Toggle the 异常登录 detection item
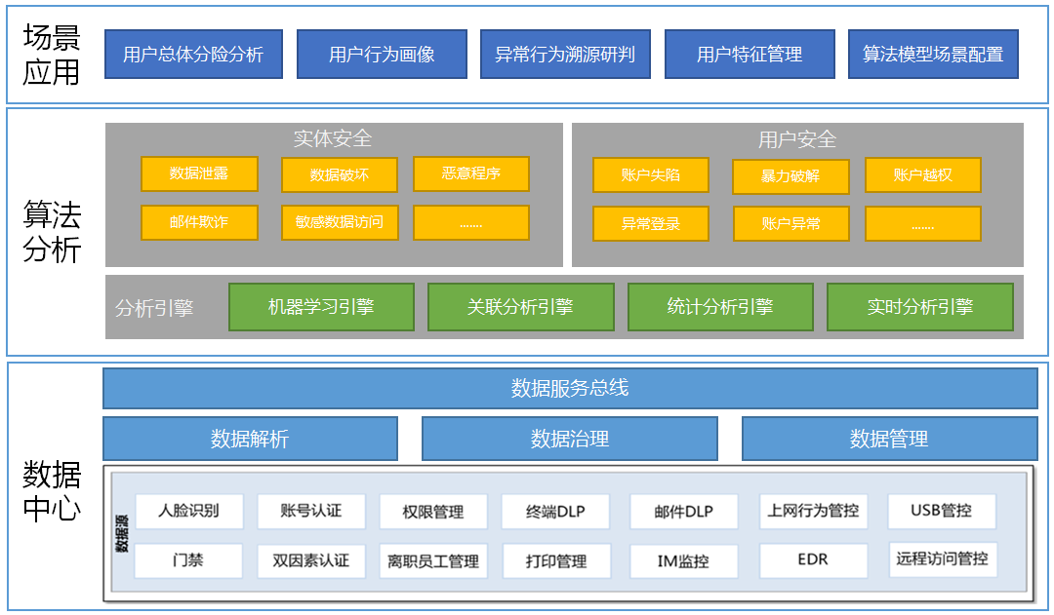Viewport: 1054px width, 615px height. coord(650,223)
